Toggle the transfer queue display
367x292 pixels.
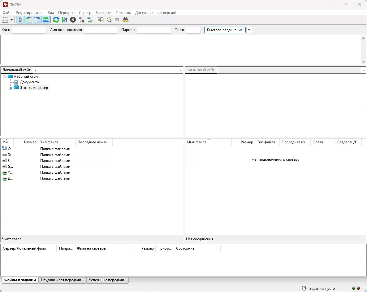(45, 20)
